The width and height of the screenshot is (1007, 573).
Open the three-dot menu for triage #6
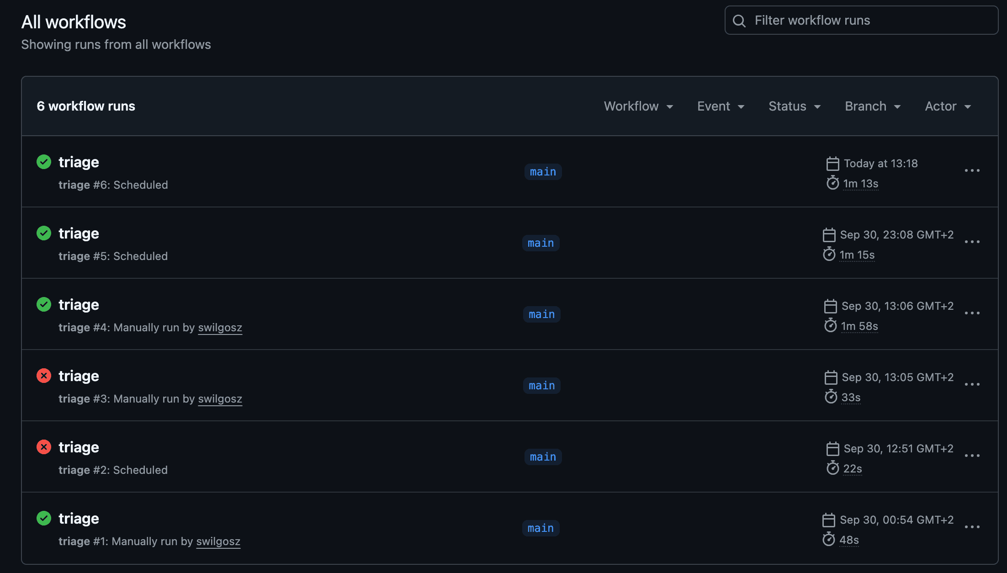(x=972, y=170)
